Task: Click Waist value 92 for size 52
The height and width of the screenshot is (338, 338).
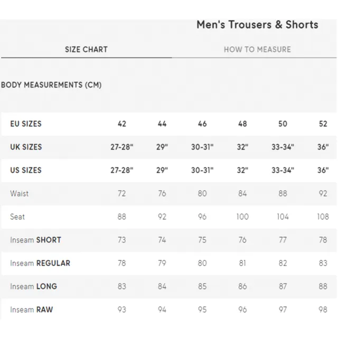Action: coord(323,194)
